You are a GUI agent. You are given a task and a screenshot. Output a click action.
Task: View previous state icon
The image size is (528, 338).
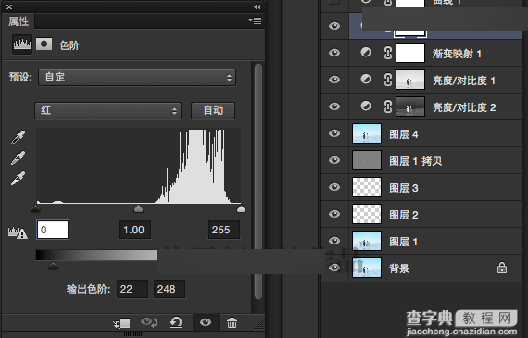coord(149,322)
